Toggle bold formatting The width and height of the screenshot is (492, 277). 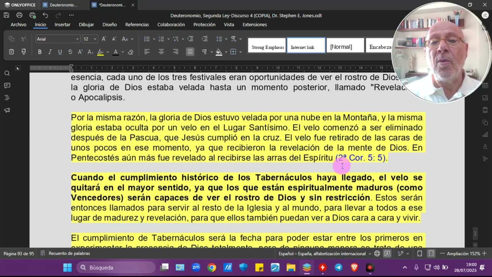[x=40, y=52]
